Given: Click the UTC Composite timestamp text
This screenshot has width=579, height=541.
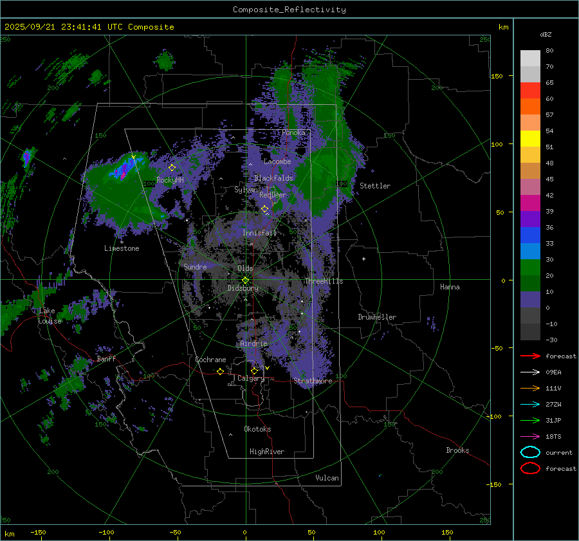Looking at the screenshot, I should (89, 27).
